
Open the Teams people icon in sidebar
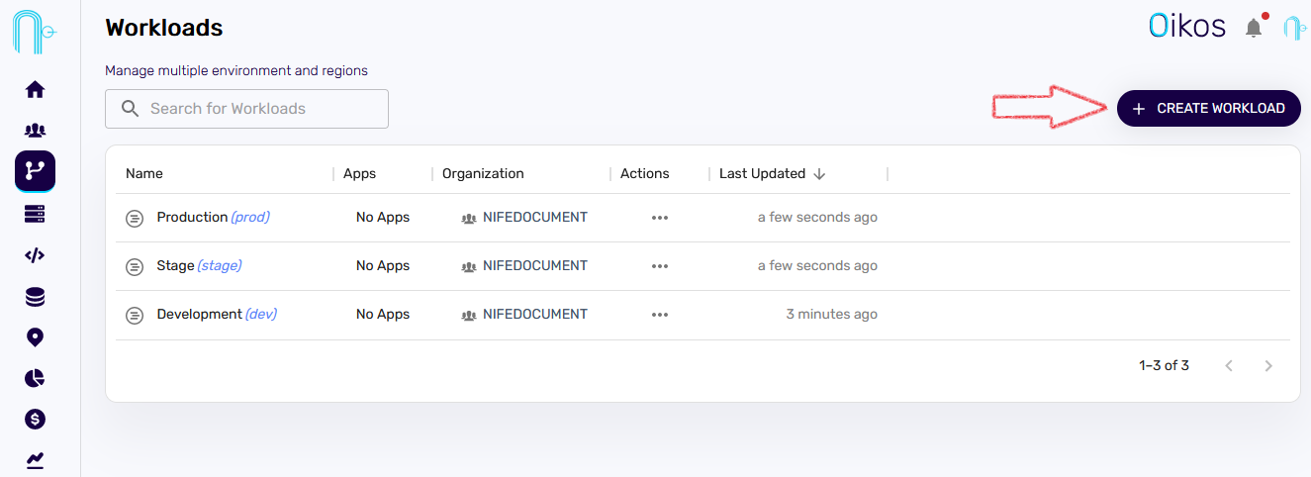point(35,130)
